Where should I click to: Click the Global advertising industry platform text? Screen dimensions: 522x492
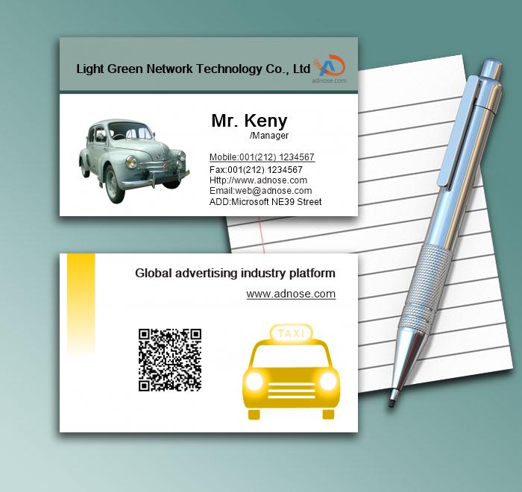click(235, 274)
